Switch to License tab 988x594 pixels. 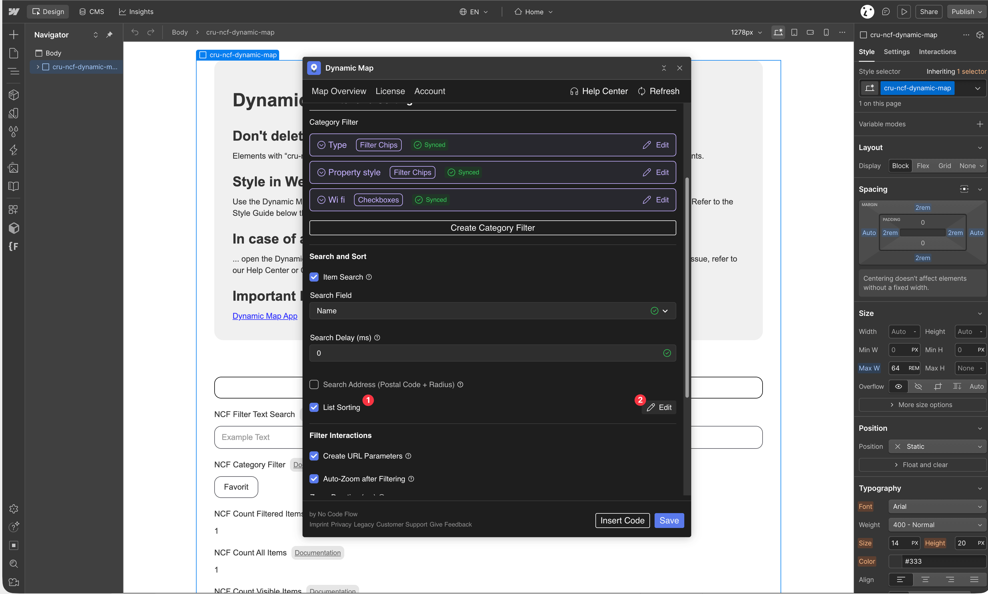pos(390,91)
